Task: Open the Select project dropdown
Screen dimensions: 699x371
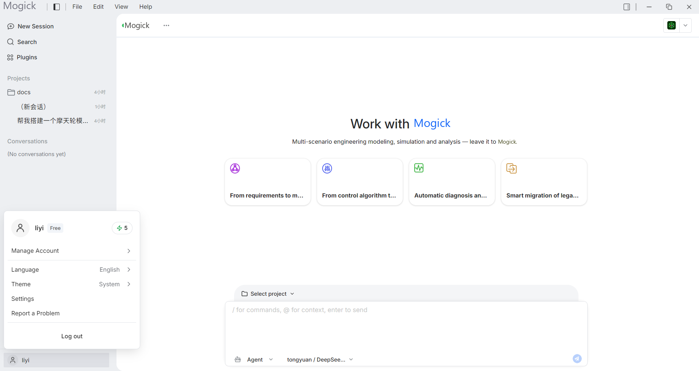Action: [268, 294]
